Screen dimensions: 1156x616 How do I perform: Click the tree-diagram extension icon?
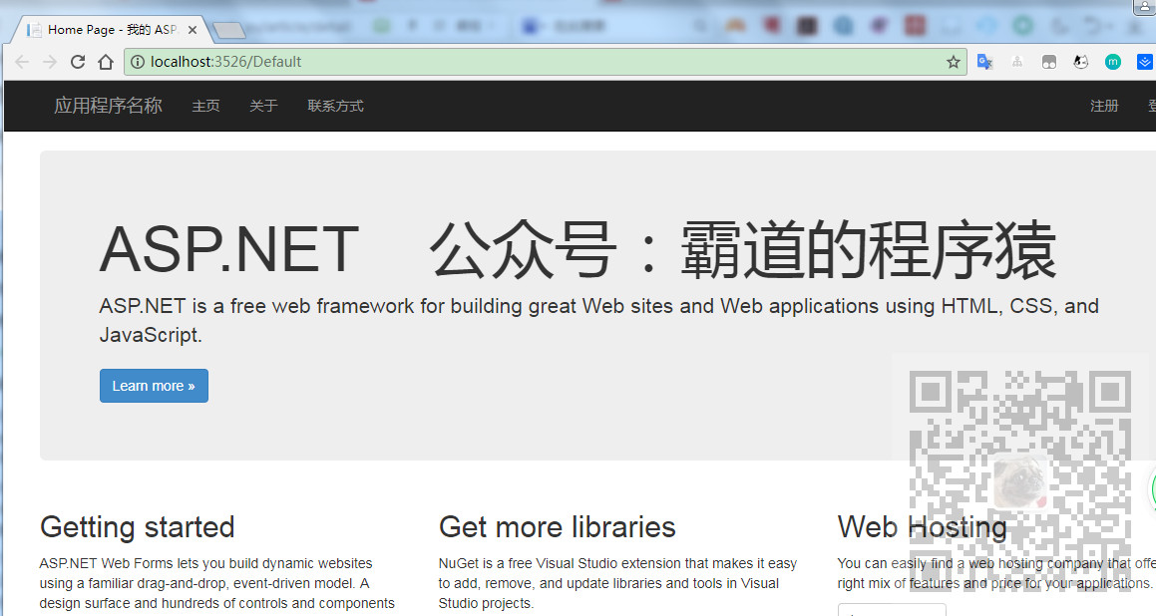pos(1017,61)
